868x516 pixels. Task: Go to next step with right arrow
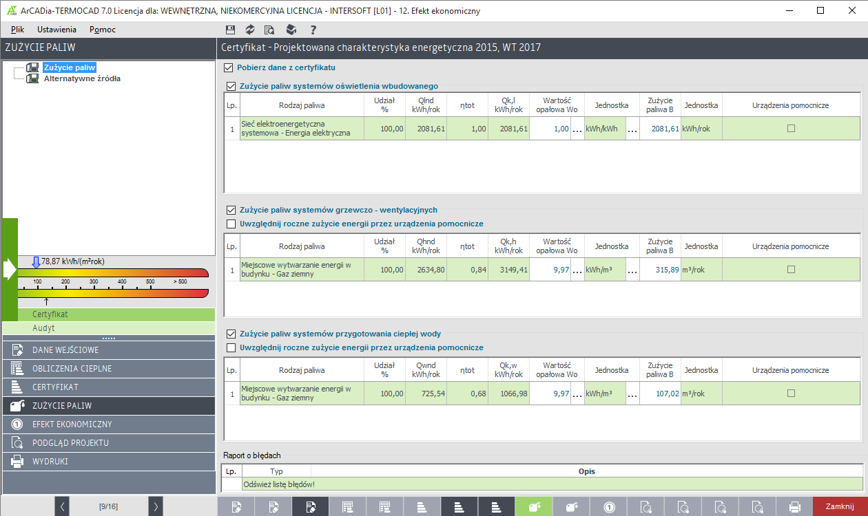(x=156, y=506)
